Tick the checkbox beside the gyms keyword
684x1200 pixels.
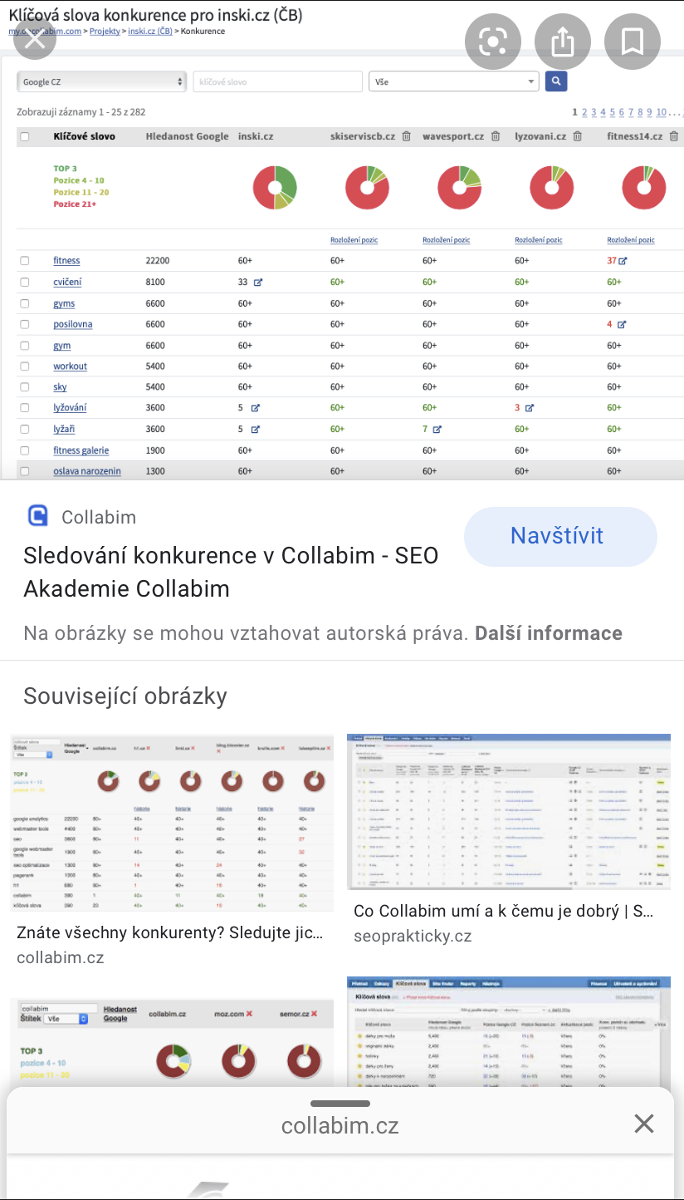coord(25,303)
